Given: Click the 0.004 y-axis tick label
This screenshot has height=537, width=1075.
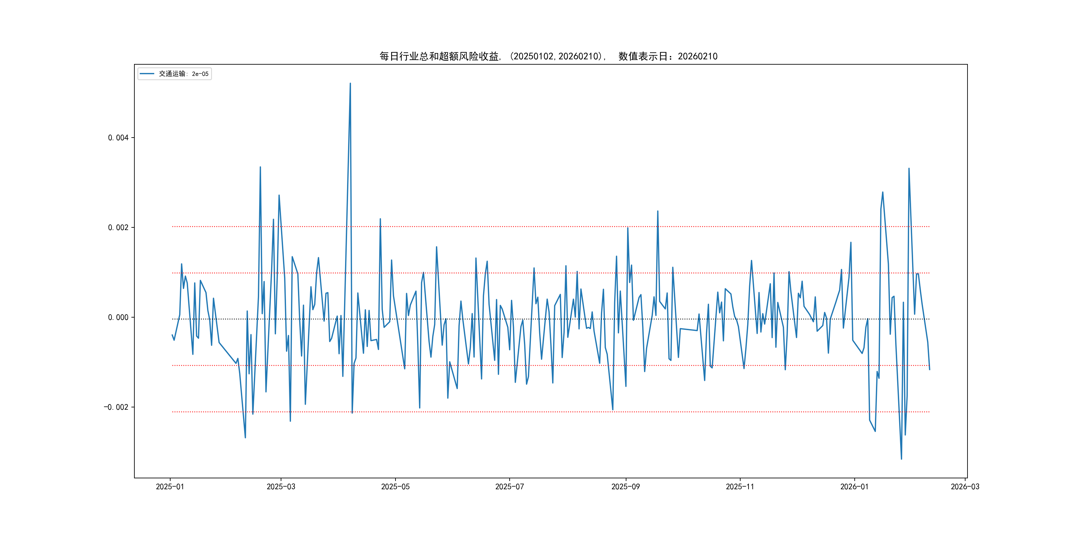Looking at the screenshot, I should [118, 138].
